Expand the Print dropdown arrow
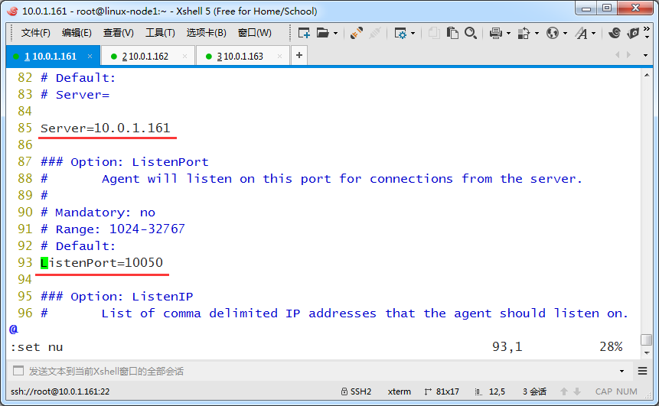This screenshot has height=406, width=659. 508,33
